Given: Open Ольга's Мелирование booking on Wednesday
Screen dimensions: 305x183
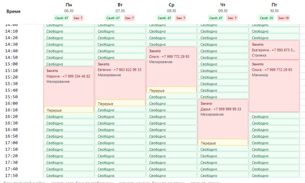Looking at the screenshot, I should pos(171,66).
